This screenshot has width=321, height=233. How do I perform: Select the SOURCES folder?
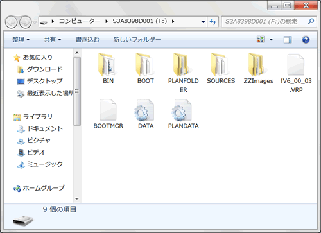coord(221,69)
